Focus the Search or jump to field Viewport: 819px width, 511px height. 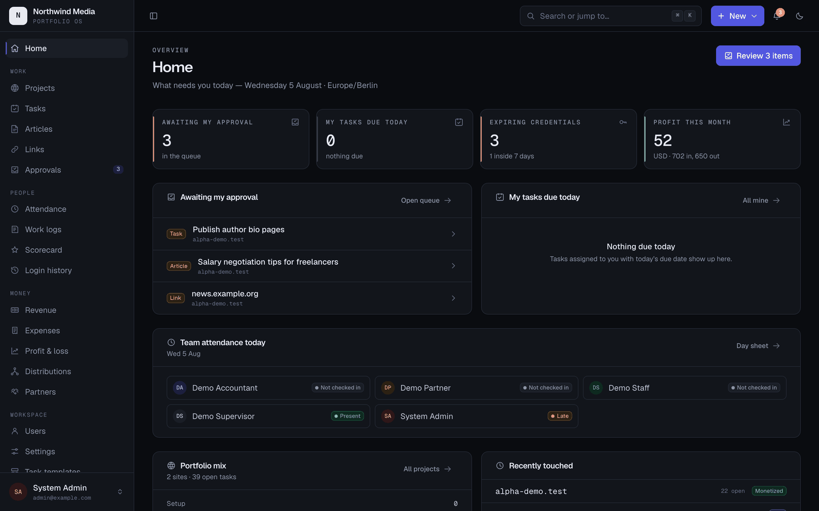pyautogui.click(x=611, y=16)
